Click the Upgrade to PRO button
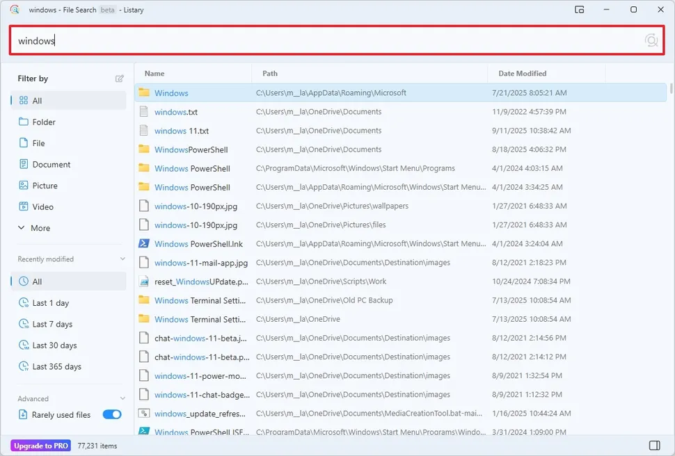Screen dimensions: 675x456 40,445
